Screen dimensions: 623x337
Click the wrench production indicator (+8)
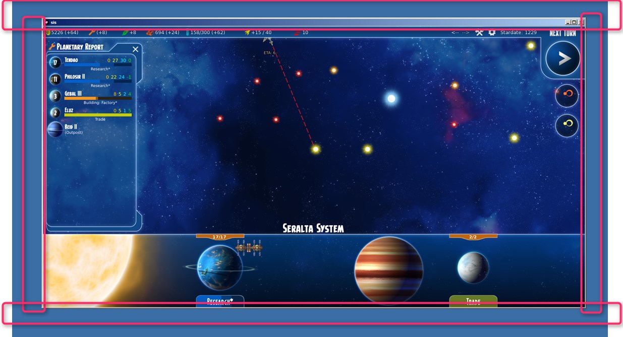click(98, 32)
